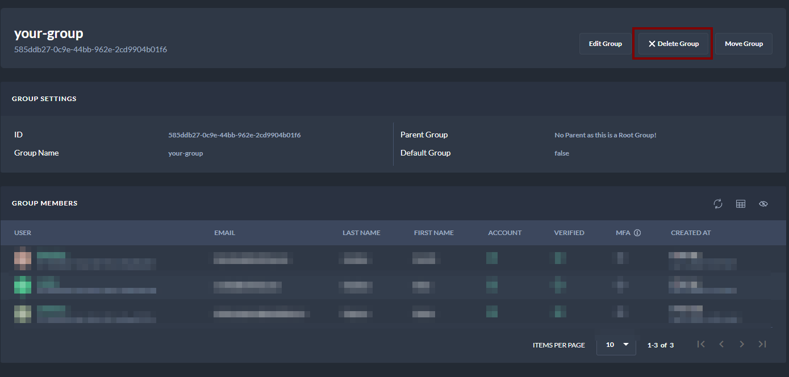This screenshot has width=789, height=377.
Task: Click the Edit Group button
Action: coord(605,44)
